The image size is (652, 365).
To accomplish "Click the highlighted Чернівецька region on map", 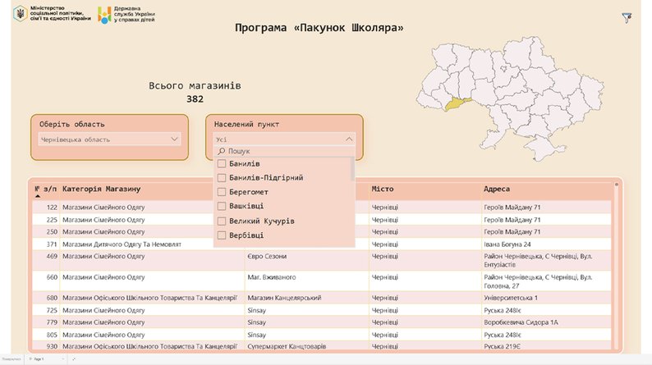I will click(456, 104).
